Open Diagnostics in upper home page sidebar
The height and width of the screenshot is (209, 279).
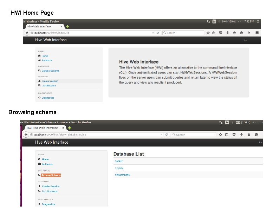[48, 98]
